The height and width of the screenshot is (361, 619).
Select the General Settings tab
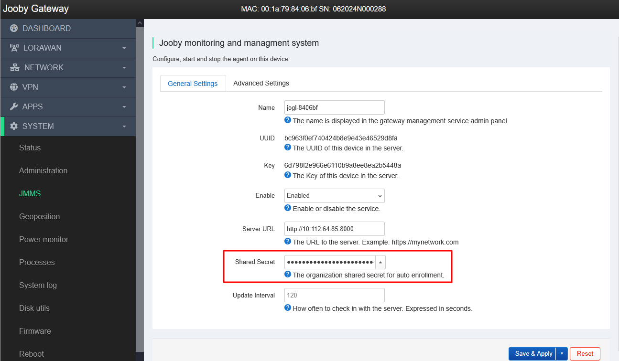[x=193, y=84]
